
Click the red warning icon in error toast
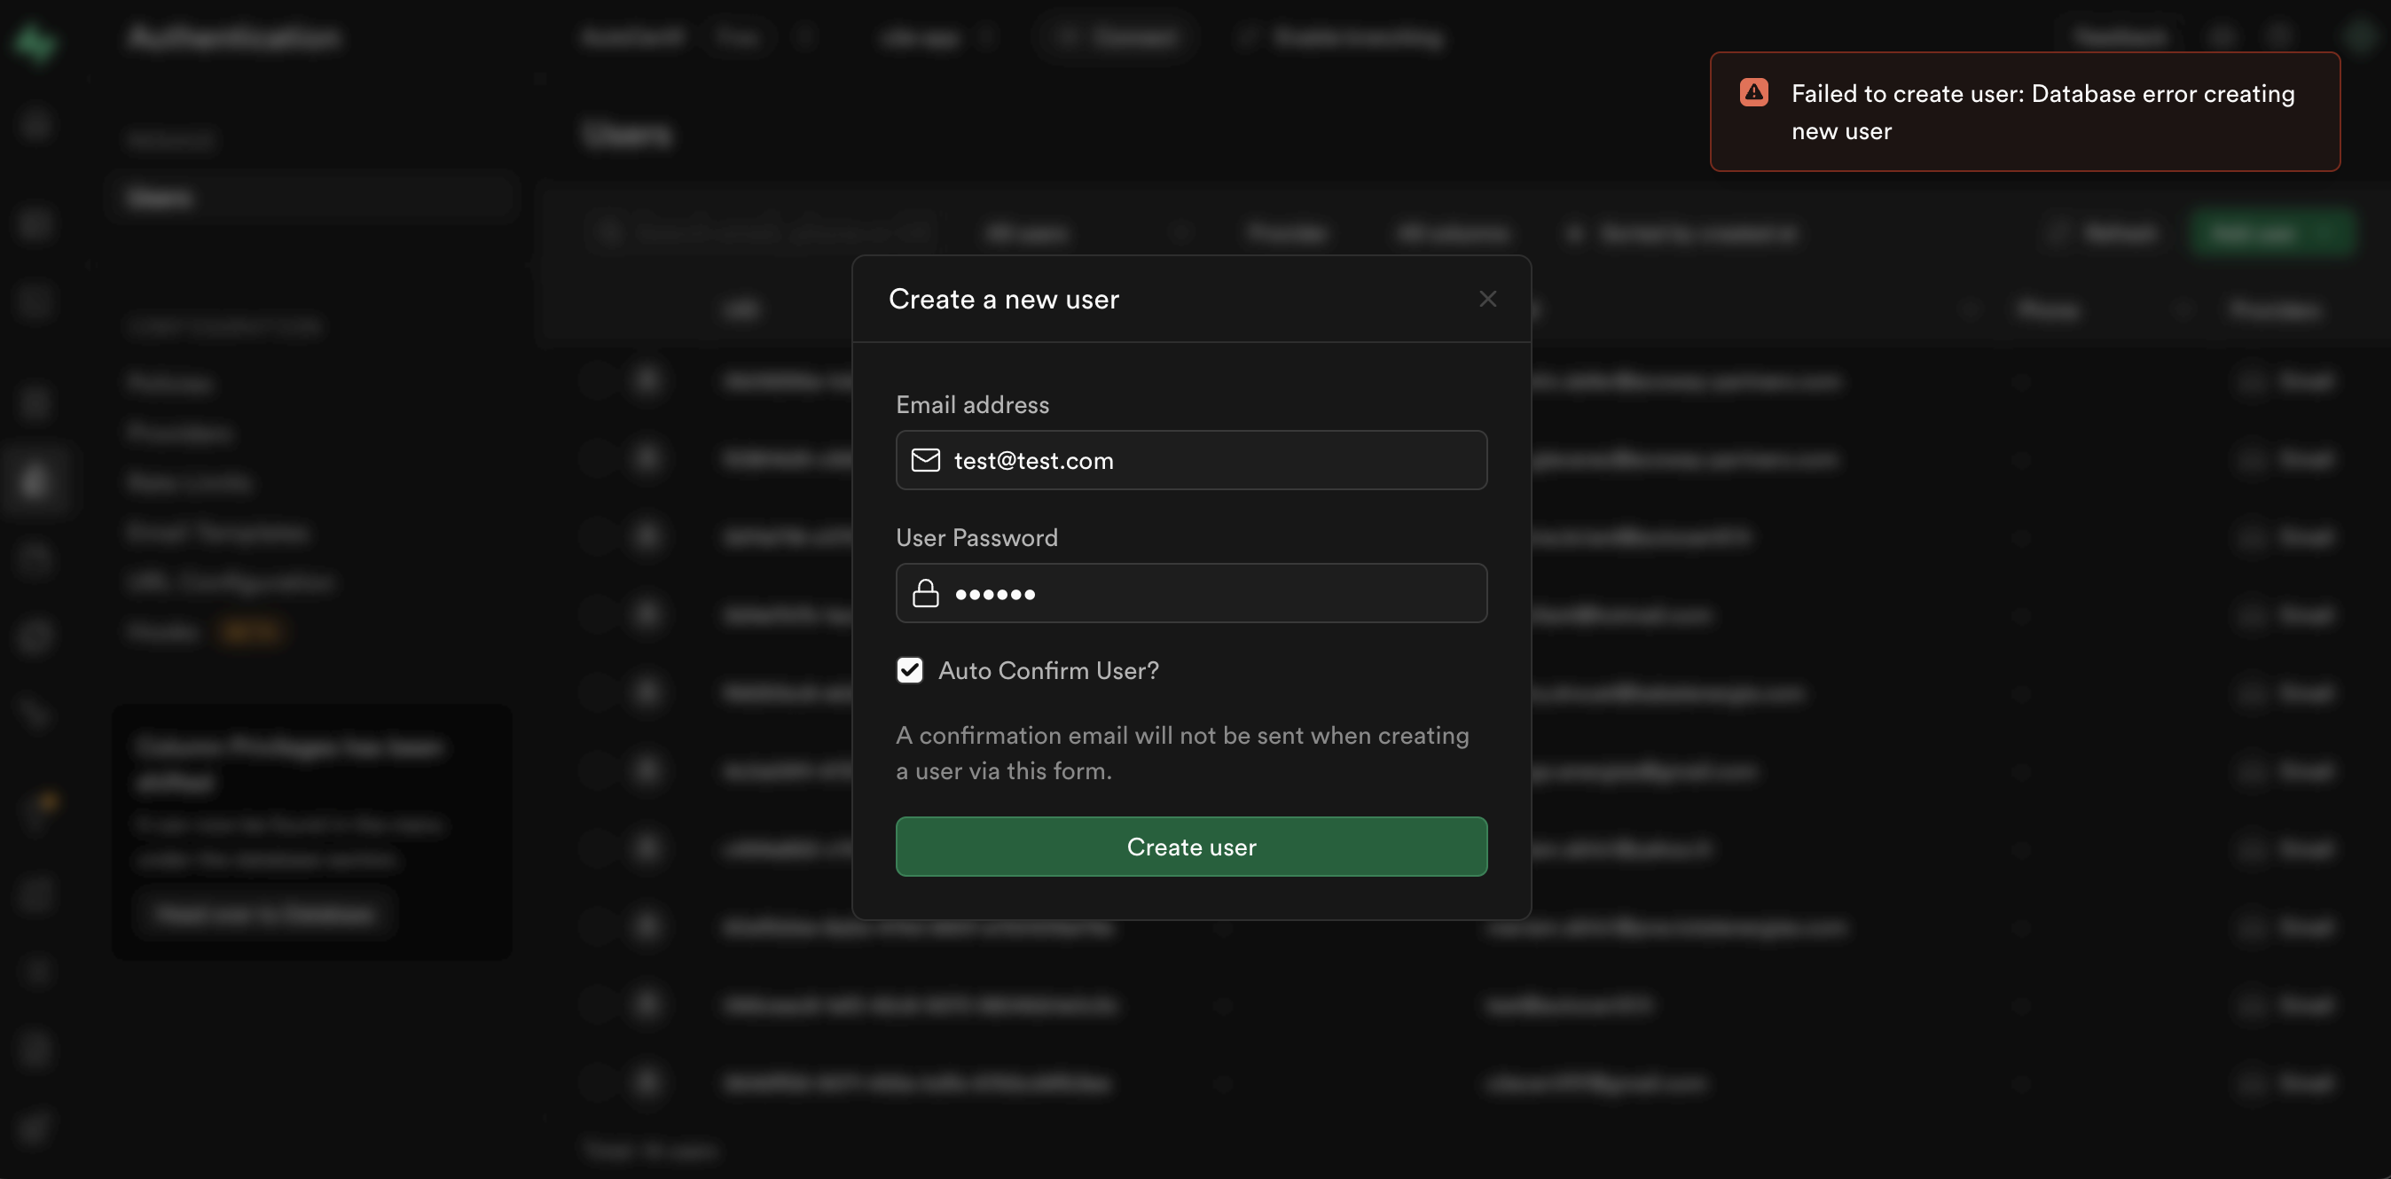[1753, 93]
